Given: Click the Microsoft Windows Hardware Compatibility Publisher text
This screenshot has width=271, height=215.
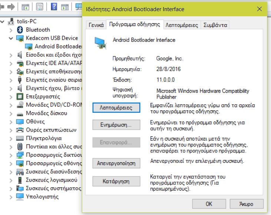Looking at the screenshot, I should click(x=202, y=94).
